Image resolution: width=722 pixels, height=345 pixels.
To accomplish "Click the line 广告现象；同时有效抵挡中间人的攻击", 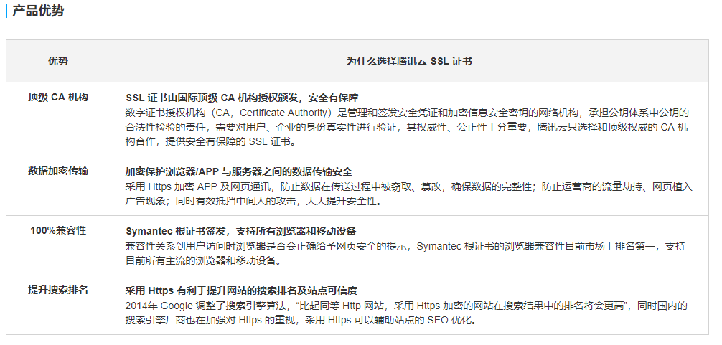I will (x=254, y=201).
